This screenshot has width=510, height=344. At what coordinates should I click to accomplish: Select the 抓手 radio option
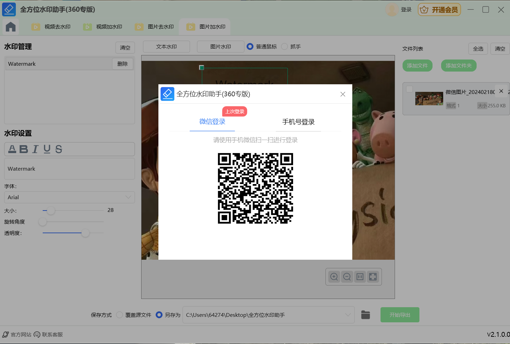point(284,46)
